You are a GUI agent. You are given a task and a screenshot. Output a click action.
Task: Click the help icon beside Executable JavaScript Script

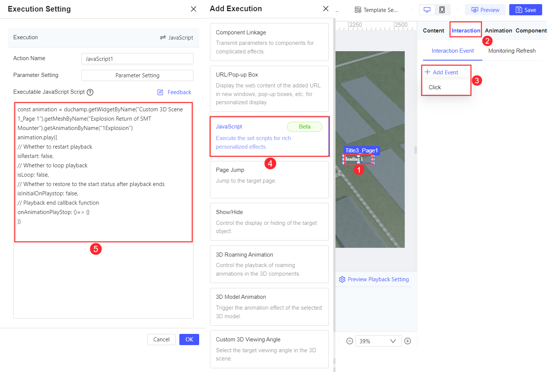pyautogui.click(x=90, y=92)
